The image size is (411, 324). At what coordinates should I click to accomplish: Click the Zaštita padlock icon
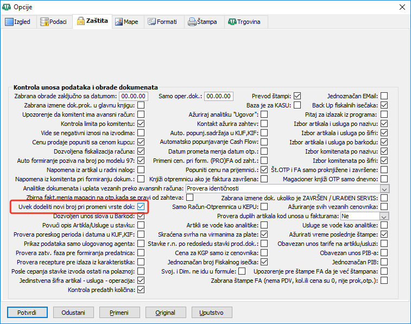pyautogui.click(x=81, y=21)
